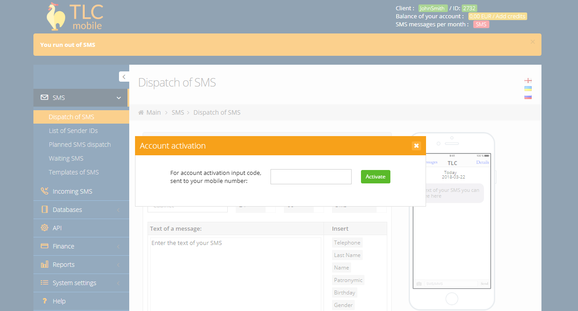Image resolution: width=578 pixels, height=311 pixels.
Task: Click the JohnSmith client name badge
Action: (433, 8)
